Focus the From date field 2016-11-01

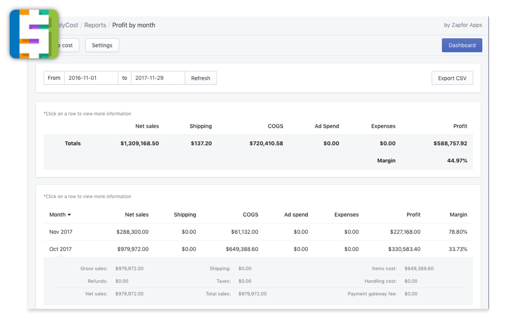(x=91, y=78)
